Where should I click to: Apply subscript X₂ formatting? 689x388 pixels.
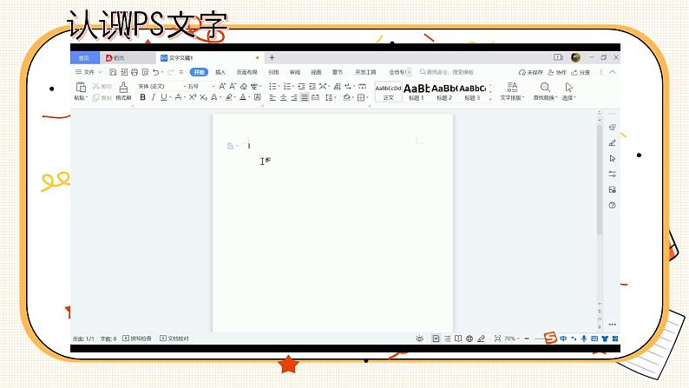click(x=203, y=97)
